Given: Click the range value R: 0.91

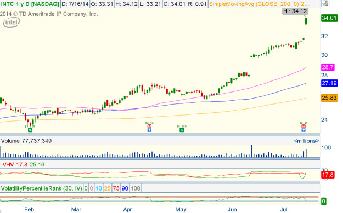Looking at the screenshot, I should pos(197,4).
